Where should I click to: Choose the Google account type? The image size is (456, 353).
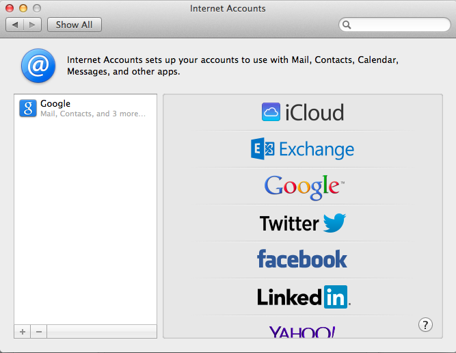(x=304, y=187)
